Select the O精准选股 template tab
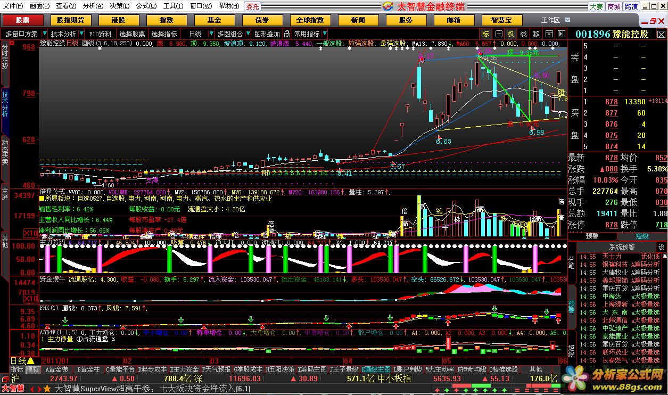 504,369
